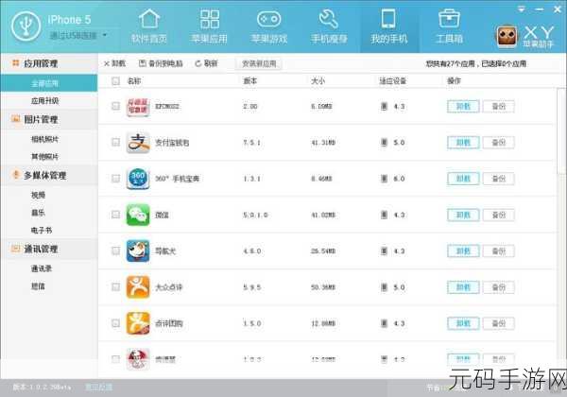The width and height of the screenshot is (567, 397).
Task: Check the 大众点评 row checkbox
Action: coord(115,286)
